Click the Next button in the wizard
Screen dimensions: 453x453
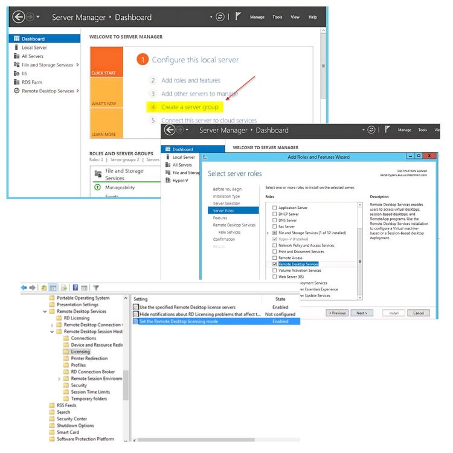(362, 313)
